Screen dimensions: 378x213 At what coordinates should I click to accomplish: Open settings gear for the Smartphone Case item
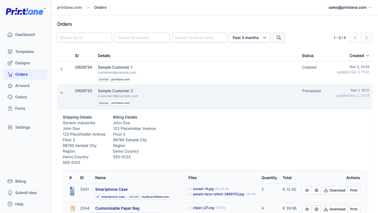(316, 190)
